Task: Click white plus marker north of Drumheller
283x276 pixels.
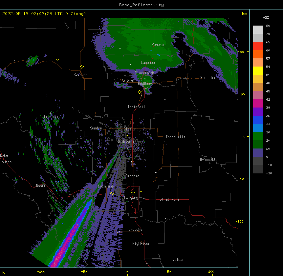Action: (201, 123)
